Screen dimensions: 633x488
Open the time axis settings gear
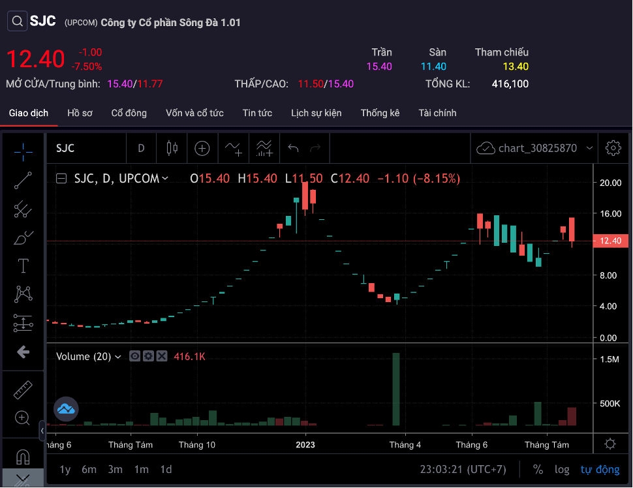coord(610,444)
